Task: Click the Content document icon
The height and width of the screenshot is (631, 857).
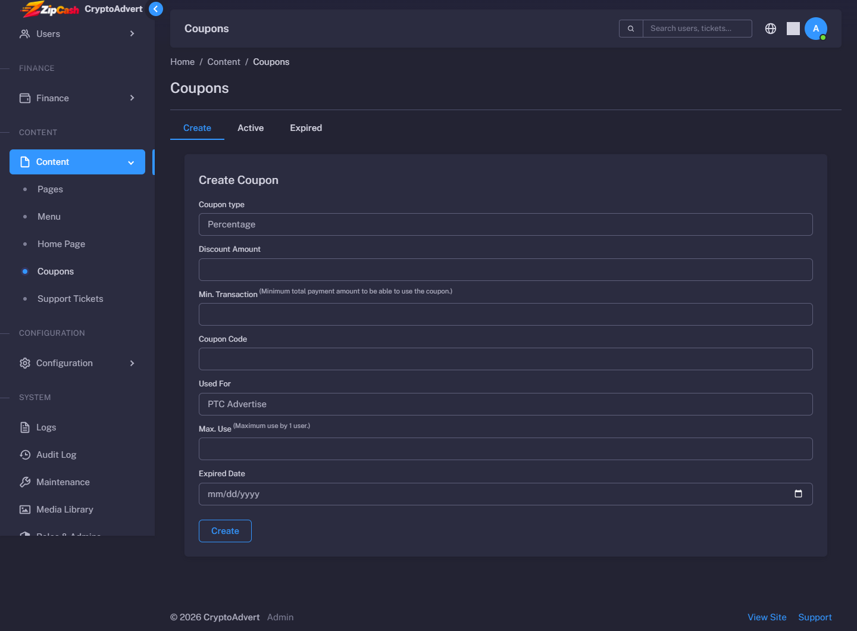Action: pos(25,162)
